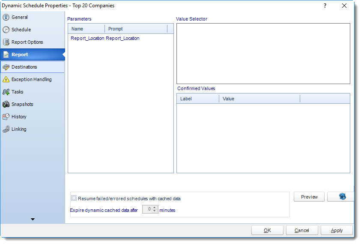Select the Report_Location prompt cell

(x=123, y=39)
